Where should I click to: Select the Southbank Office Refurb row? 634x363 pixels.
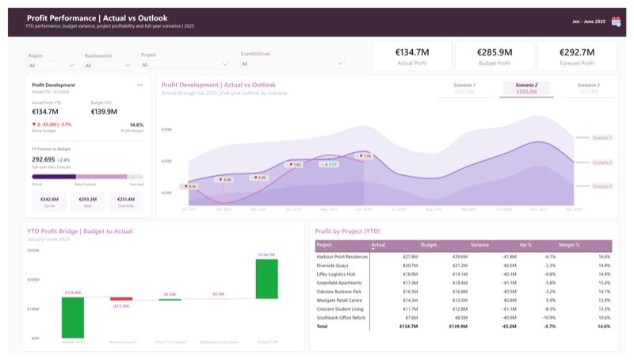pyautogui.click(x=464, y=318)
